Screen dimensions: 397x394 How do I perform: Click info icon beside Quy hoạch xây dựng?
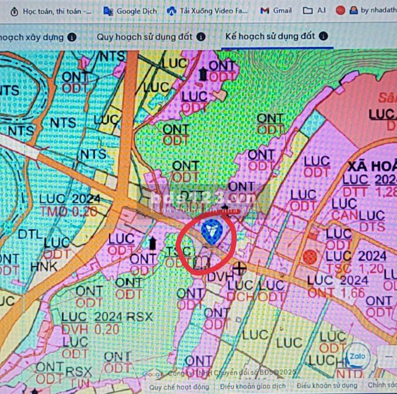click(71, 37)
